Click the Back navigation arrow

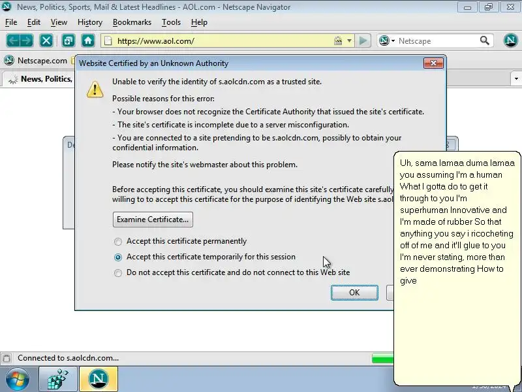(x=13, y=41)
